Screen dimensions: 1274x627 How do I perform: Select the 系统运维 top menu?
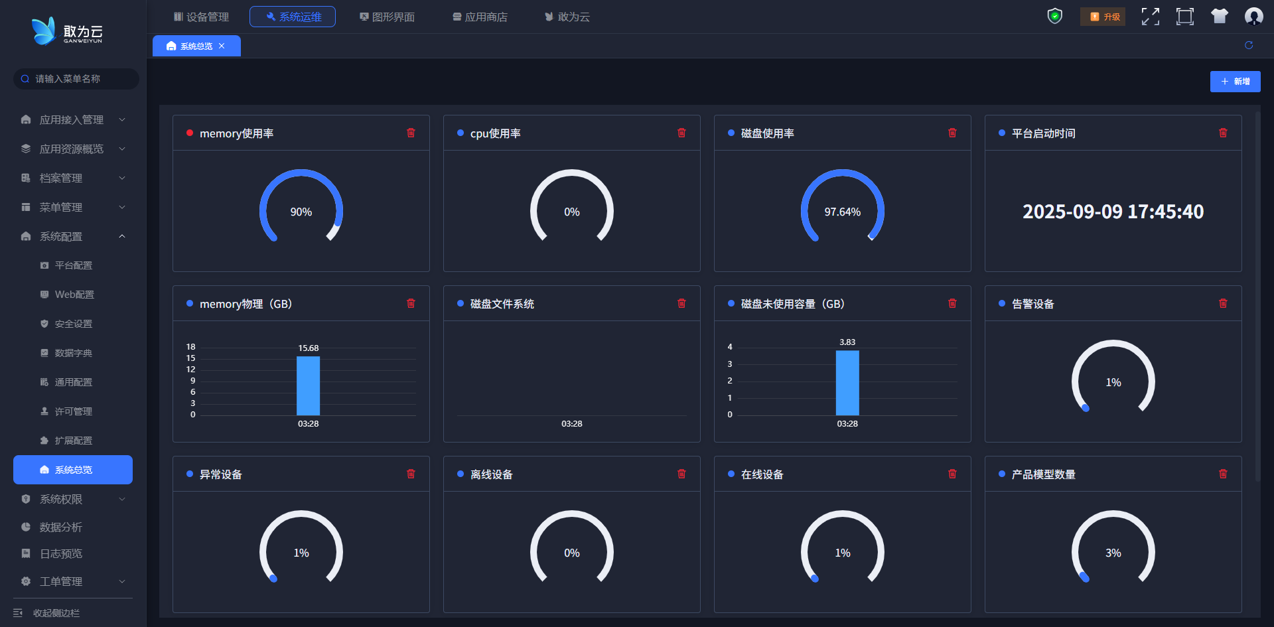point(293,17)
